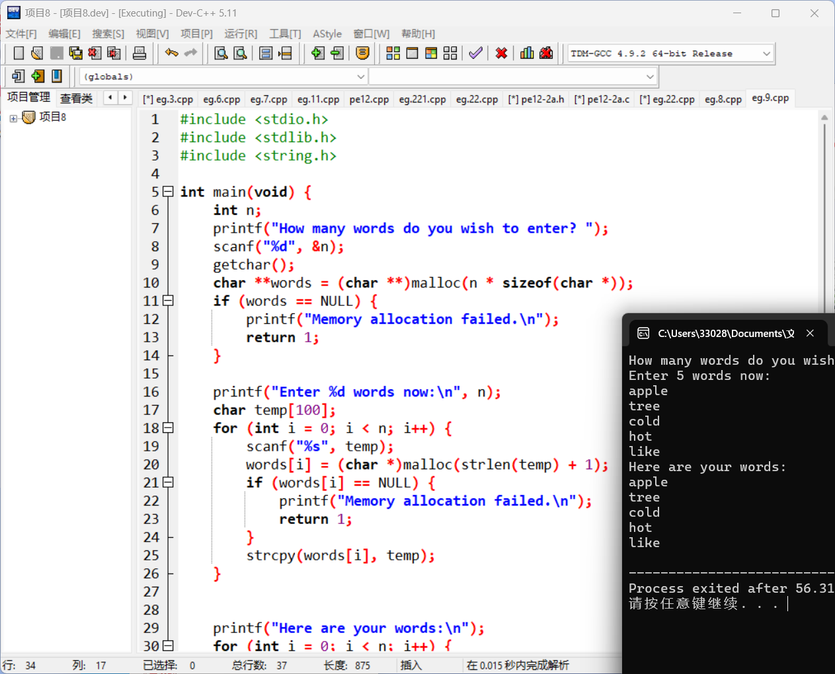Click the Run window icon
Viewport: 835px width, 674px height.
coord(412,53)
